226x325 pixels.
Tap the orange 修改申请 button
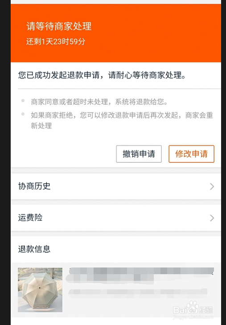point(191,154)
